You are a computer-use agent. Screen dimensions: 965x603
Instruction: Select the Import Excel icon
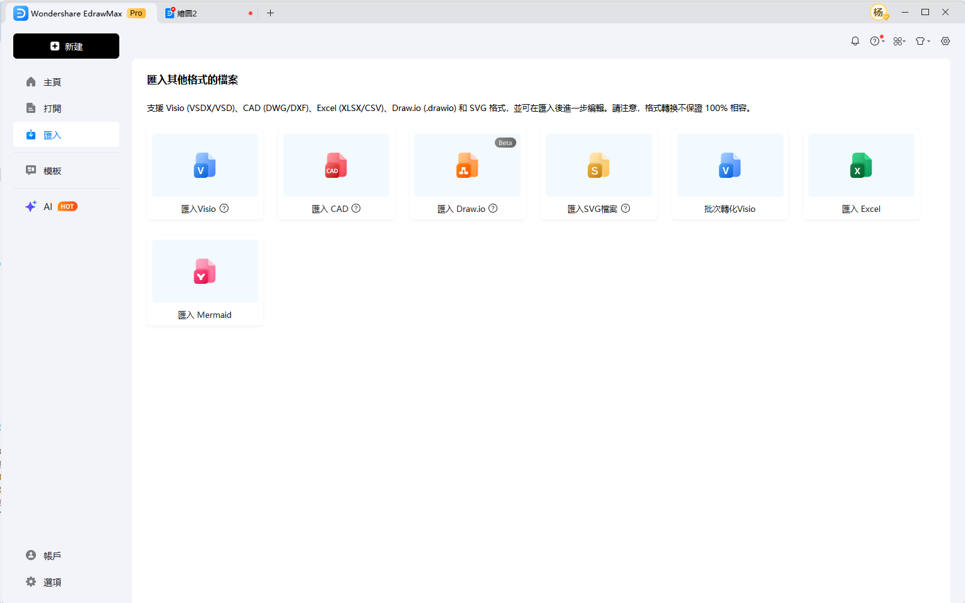pos(861,165)
